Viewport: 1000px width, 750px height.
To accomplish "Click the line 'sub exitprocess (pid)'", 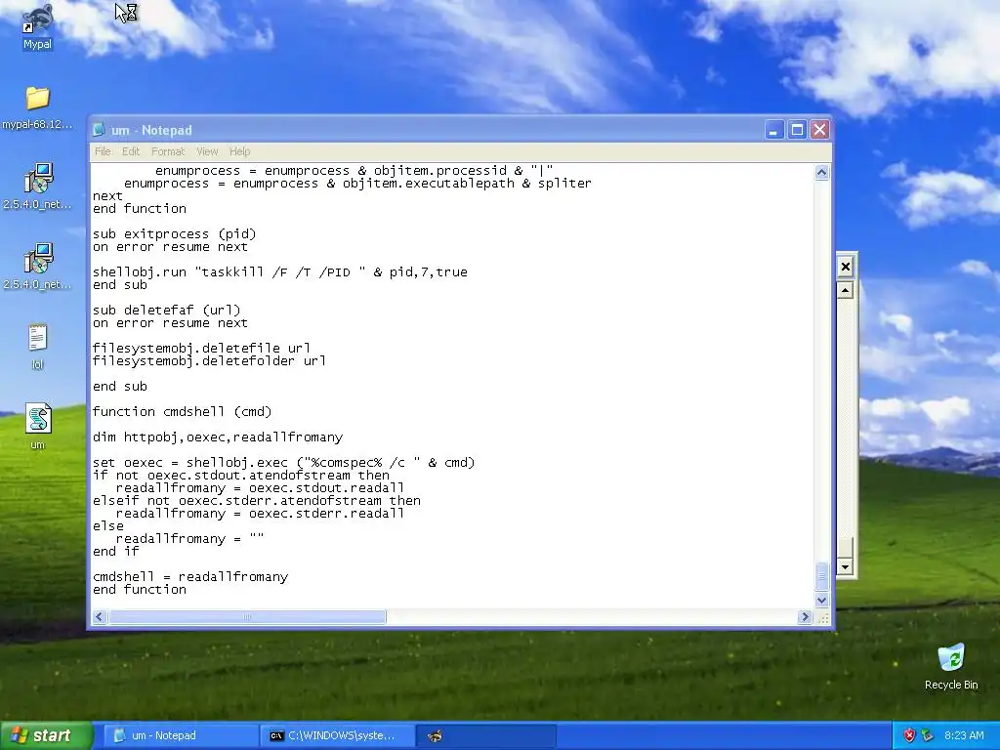I will (174, 234).
